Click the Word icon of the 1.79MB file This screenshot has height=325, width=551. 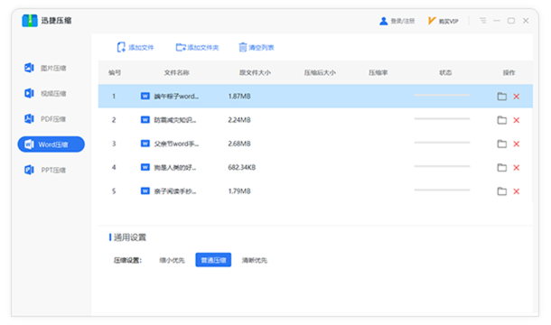(x=145, y=190)
